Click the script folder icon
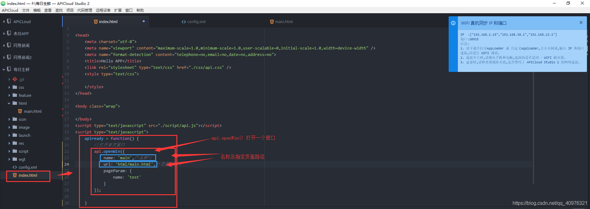Image resolution: width=590 pixels, height=209 pixels. click(x=15, y=151)
